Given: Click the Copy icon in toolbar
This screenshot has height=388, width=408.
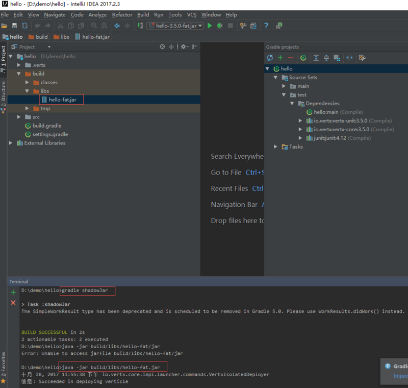Looking at the screenshot, I should coord(71,26).
